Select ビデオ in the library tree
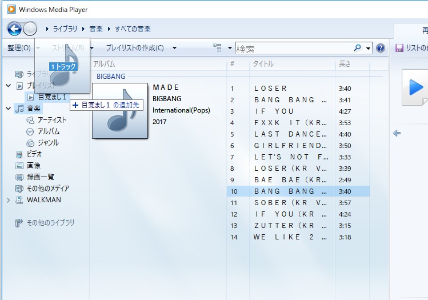Screen dimensions: 428x300 click(34, 154)
